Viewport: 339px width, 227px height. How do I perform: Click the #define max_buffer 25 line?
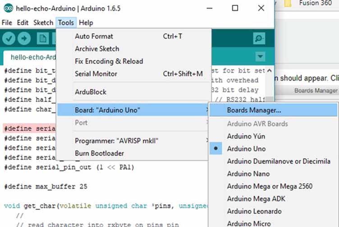click(46, 186)
